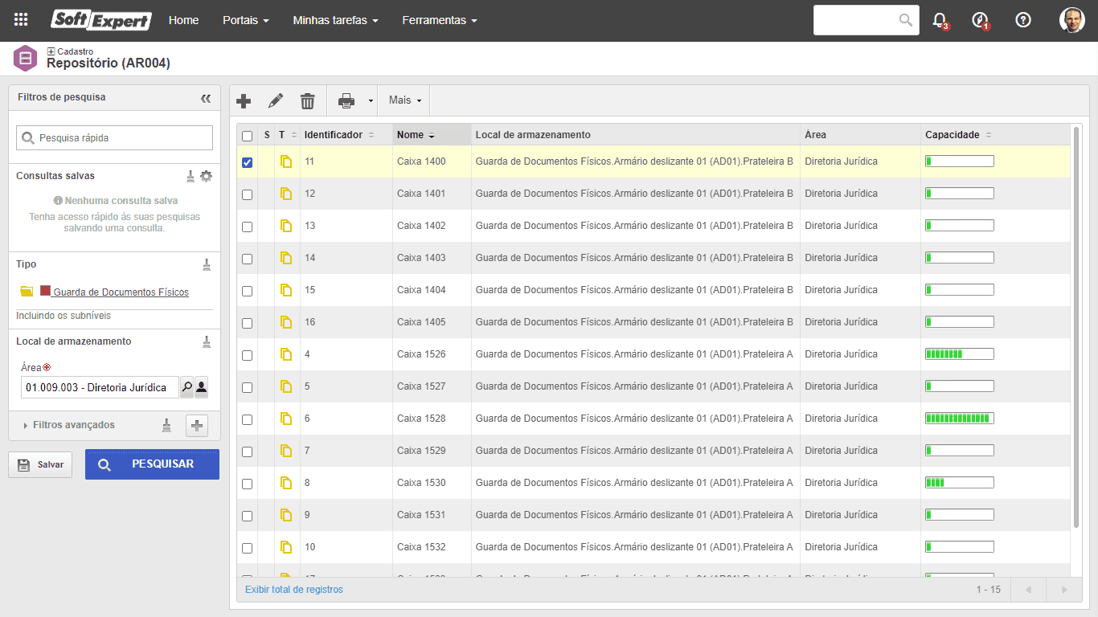The width and height of the screenshot is (1098, 617).
Task: Open the Minhas tarefas dropdown menu
Action: 335,20
